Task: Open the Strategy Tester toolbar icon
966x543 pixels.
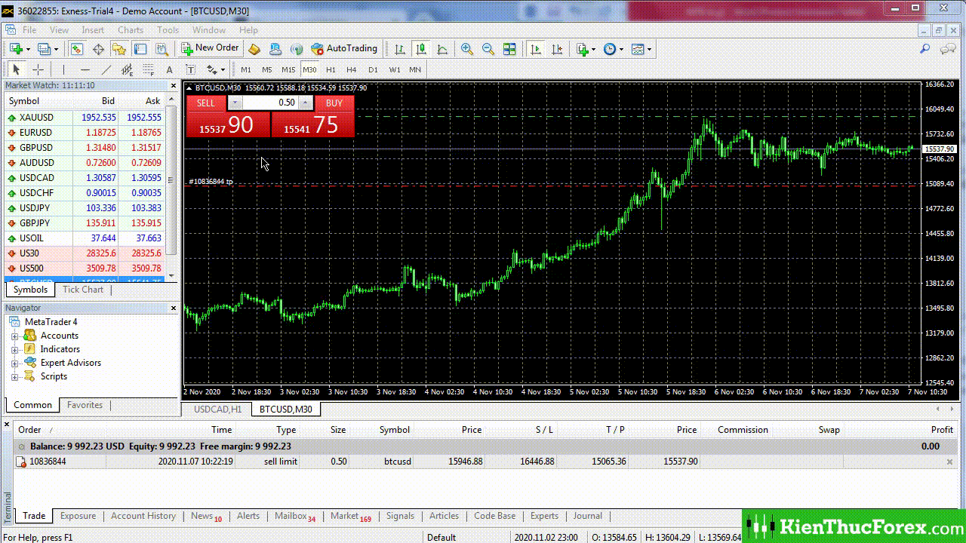Action: 162,49
